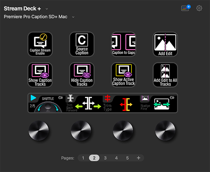Open the Stream Deck + device dropdown
The image size is (210, 172).
tap(47, 9)
